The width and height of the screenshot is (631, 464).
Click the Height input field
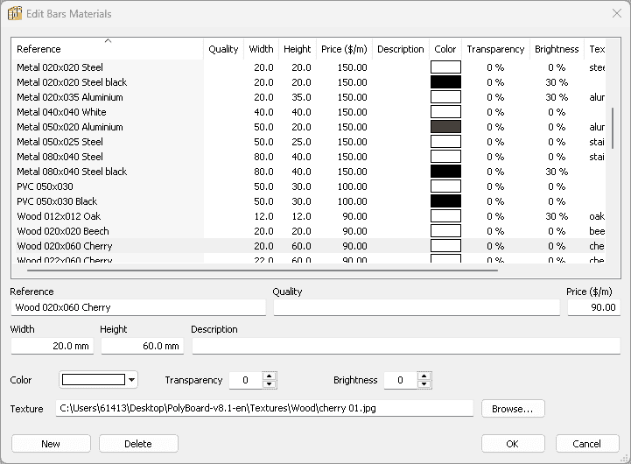click(143, 346)
